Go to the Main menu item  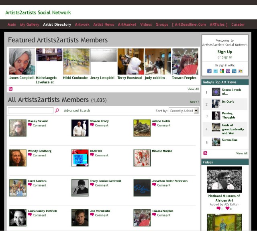tap(12, 24)
